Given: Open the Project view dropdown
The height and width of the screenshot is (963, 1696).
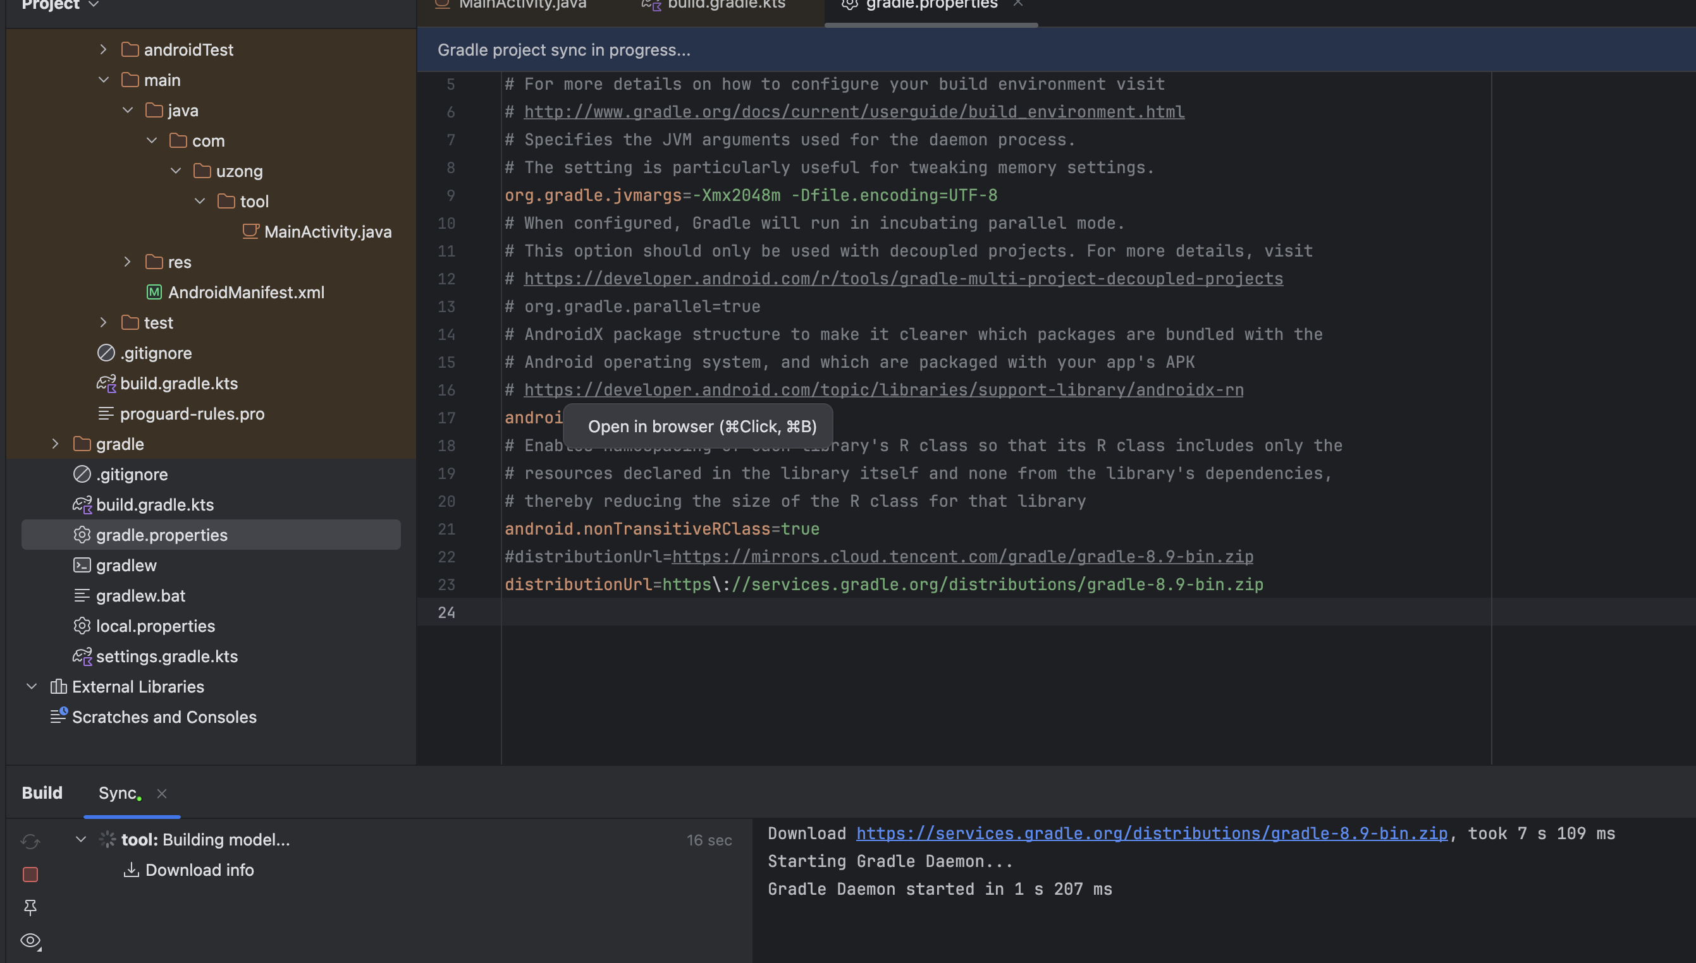Looking at the screenshot, I should 94,5.
